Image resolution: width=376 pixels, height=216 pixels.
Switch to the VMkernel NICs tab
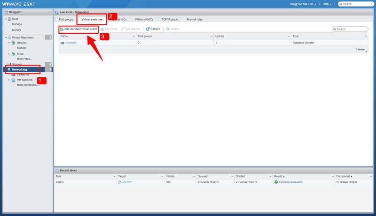144,20
